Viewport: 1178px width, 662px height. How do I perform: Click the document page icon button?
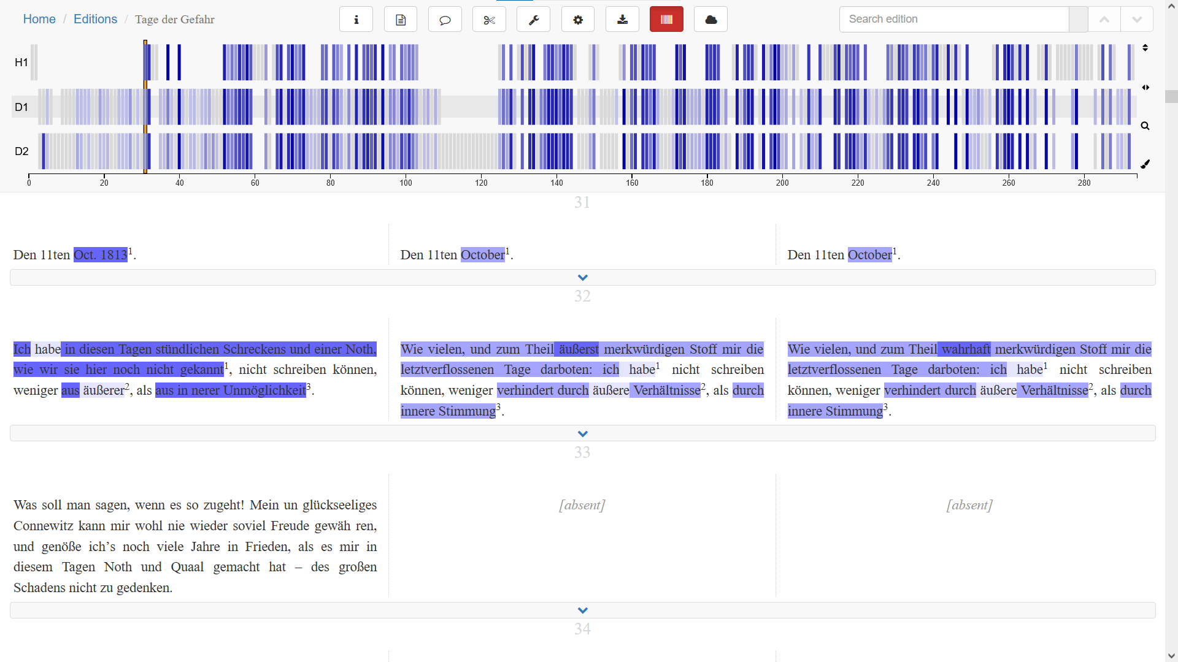coord(401,20)
